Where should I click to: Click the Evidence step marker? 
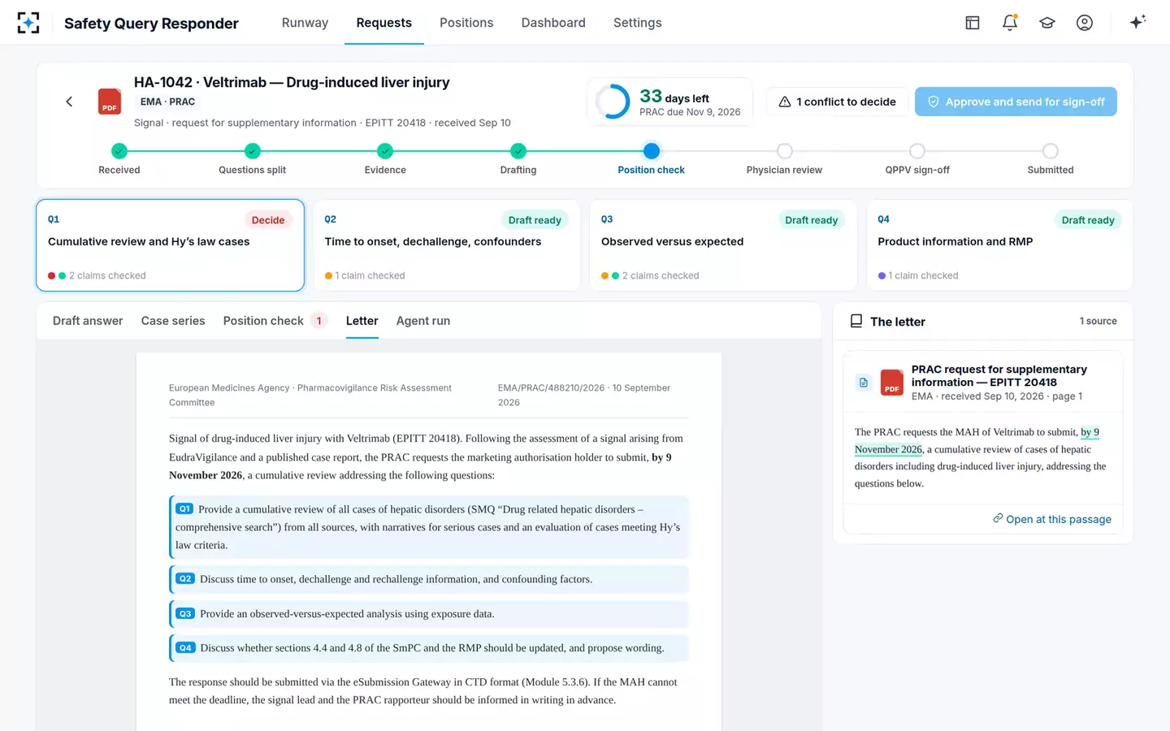385,151
